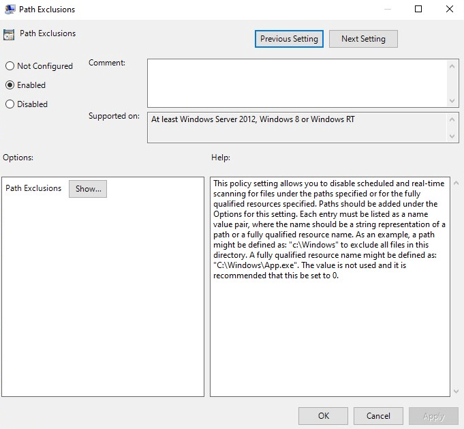Go to Next Setting
Viewport: 464px width, 429px height.
(x=363, y=39)
